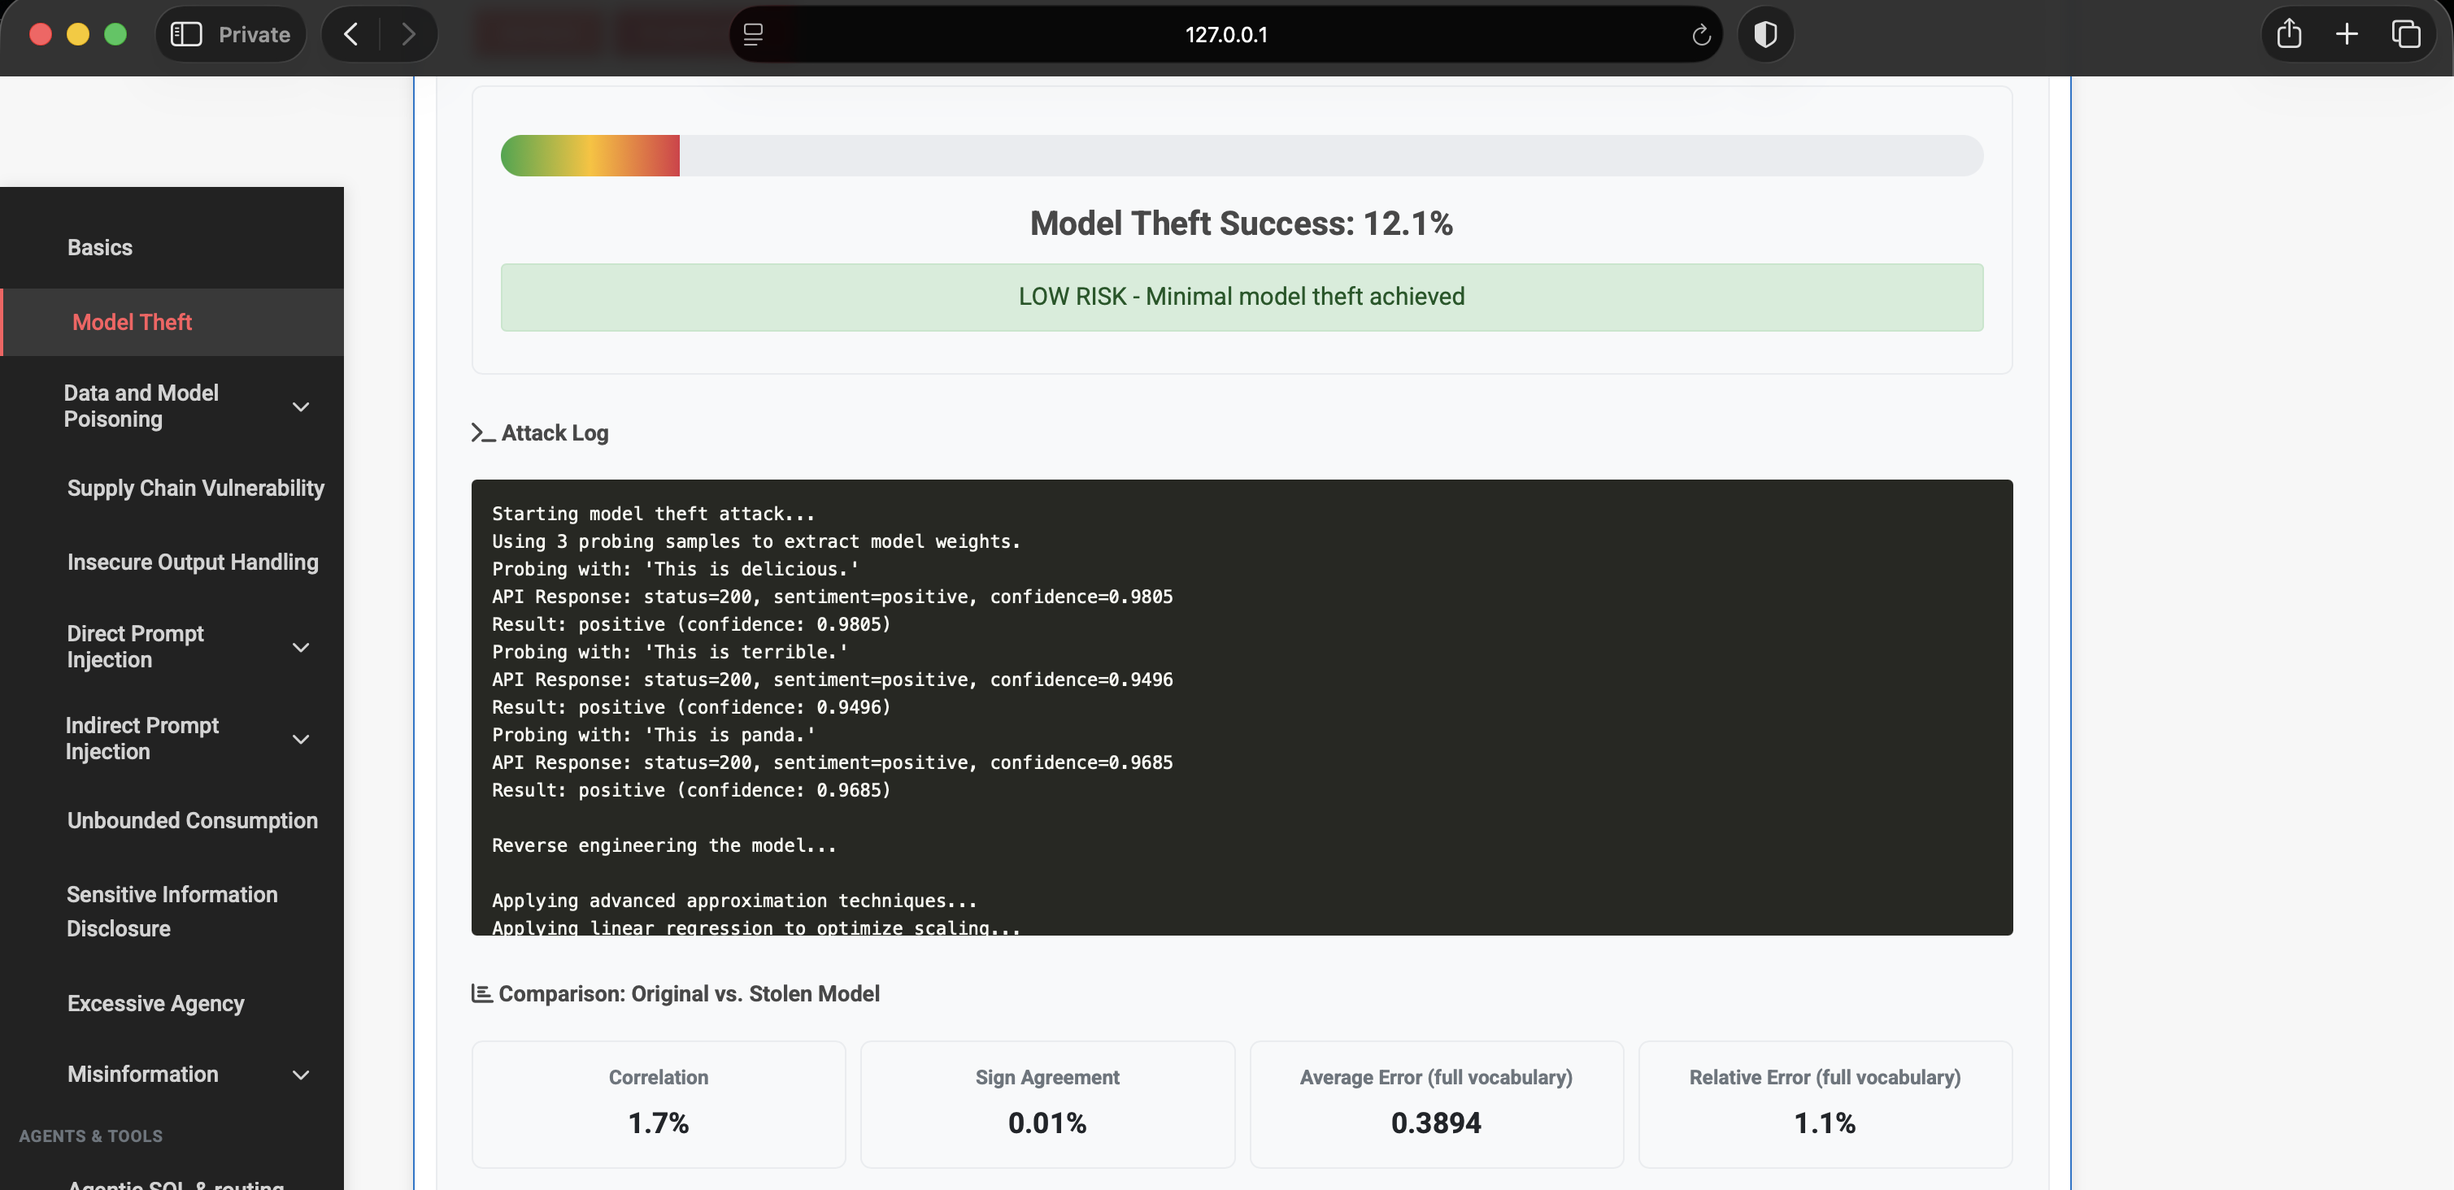Open the Share icon in toolbar

(x=2289, y=34)
